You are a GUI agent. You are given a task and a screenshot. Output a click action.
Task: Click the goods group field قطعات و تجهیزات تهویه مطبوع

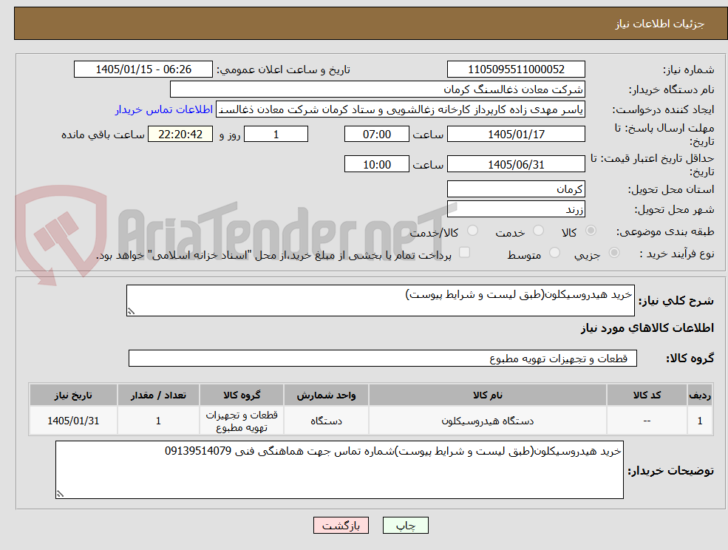click(x=383, y=358)
